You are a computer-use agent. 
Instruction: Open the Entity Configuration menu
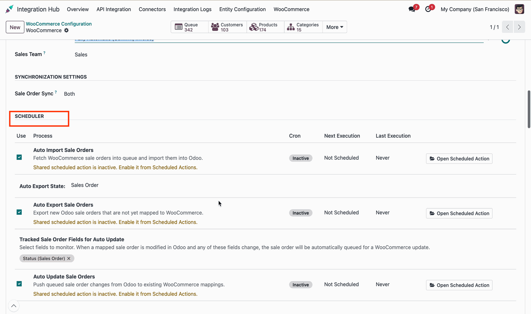pyautogui.click(x=243, y=9)
